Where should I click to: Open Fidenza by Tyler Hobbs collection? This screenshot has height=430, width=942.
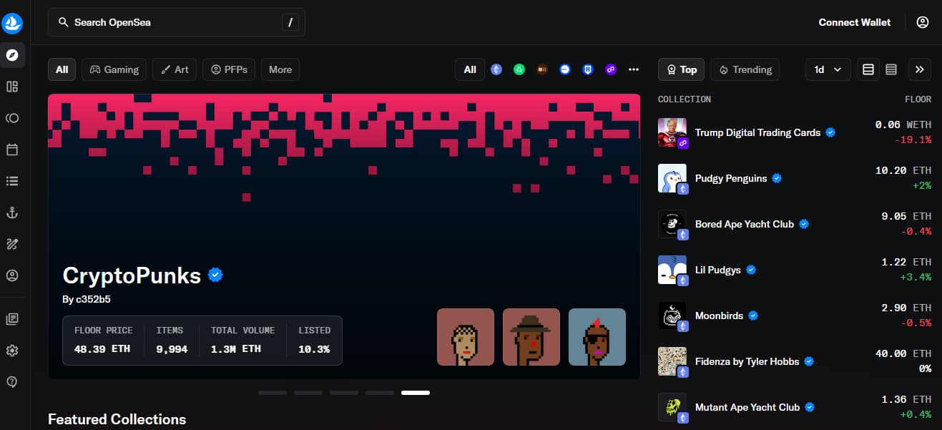coord(795,361)
